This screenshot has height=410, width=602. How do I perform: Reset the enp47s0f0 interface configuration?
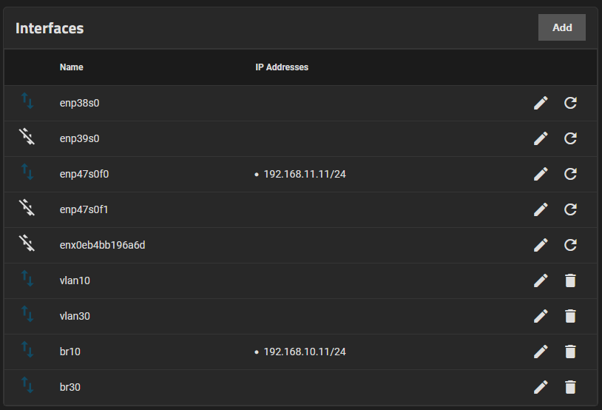click(x=570, y=174)
